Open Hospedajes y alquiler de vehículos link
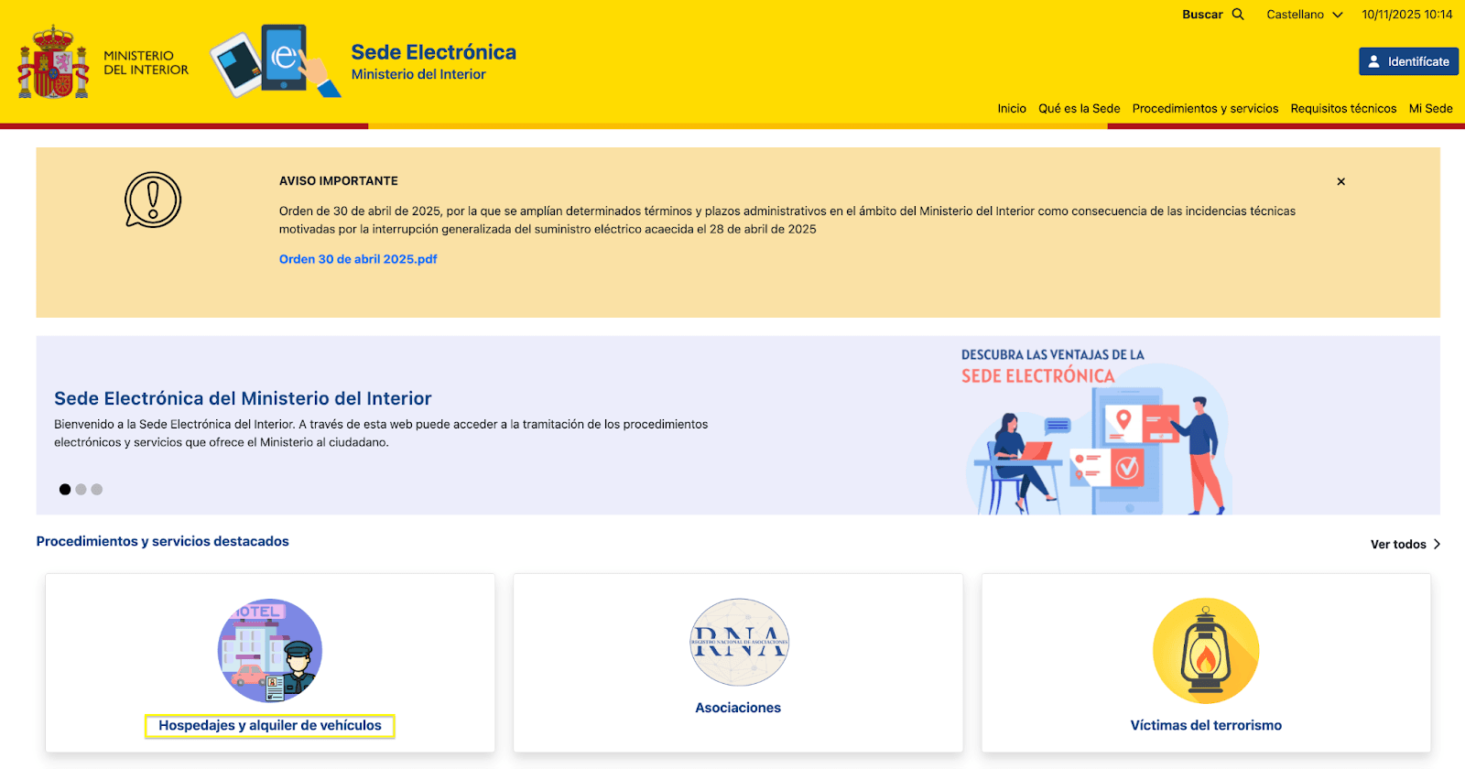The width and height of the screenshot is (1465, 769). point(270,725)
